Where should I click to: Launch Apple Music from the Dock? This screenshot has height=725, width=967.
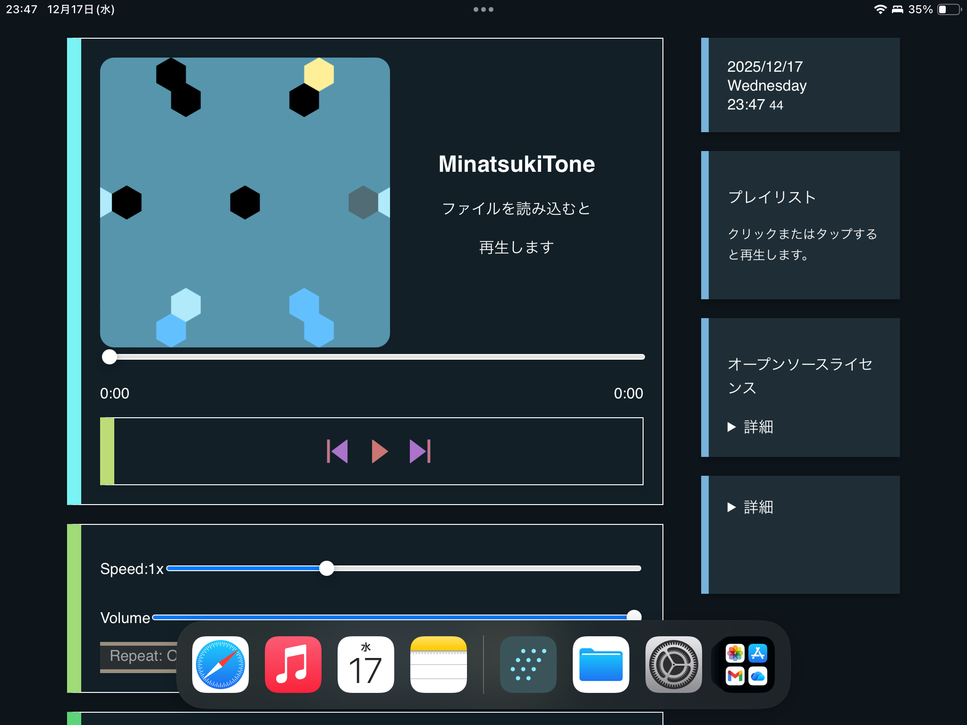tap(293, 665)
